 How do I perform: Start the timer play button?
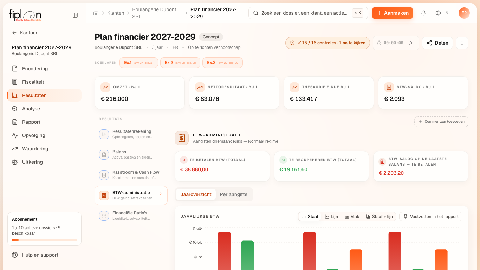click(410, 43)
